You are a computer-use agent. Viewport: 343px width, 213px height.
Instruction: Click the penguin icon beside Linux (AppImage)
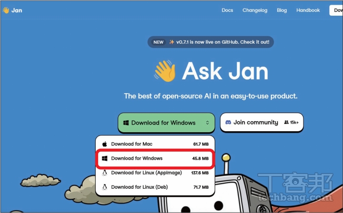point(104,173)
